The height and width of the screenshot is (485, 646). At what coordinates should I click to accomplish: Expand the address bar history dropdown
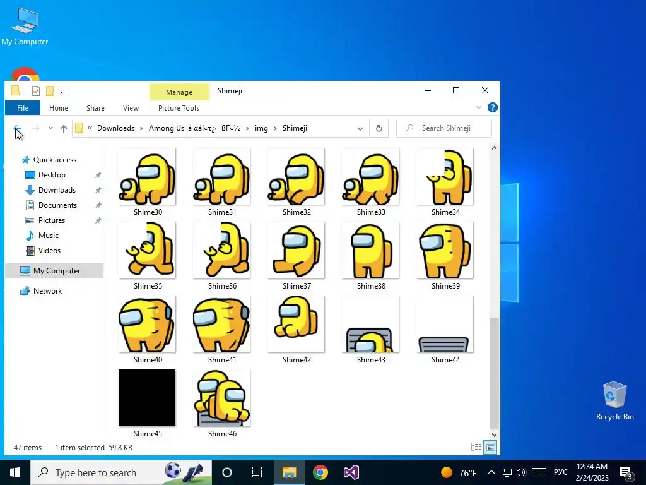tap(360, 128)
